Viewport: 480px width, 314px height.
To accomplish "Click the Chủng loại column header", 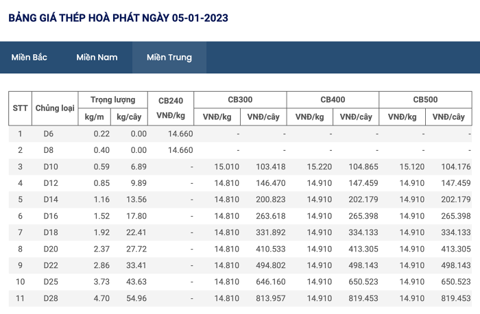I will pyautogui.click(x=55, y=108).
